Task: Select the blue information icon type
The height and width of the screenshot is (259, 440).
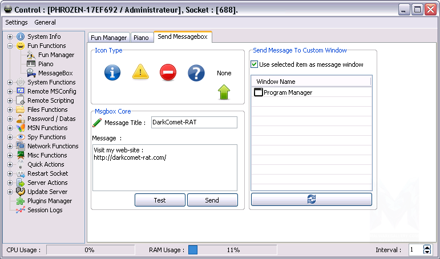Action: tap(112, 72)
